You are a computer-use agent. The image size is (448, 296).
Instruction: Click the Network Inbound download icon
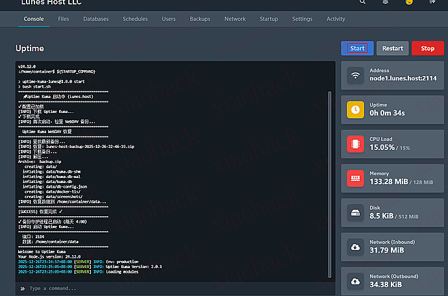355,247
